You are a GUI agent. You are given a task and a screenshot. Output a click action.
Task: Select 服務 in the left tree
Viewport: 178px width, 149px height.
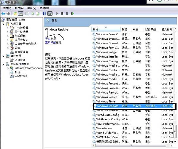pyautogui.click(x=17, y=72)
